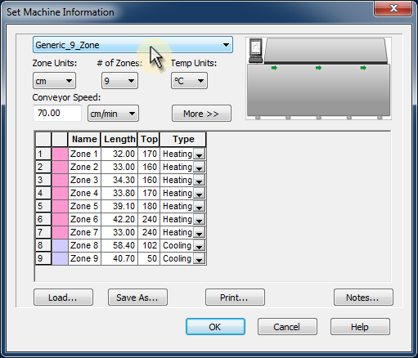Change conveyor speed units cm/min dropdown
The width and height of the screenshot is (418, 358).
[x=113, y=114]
